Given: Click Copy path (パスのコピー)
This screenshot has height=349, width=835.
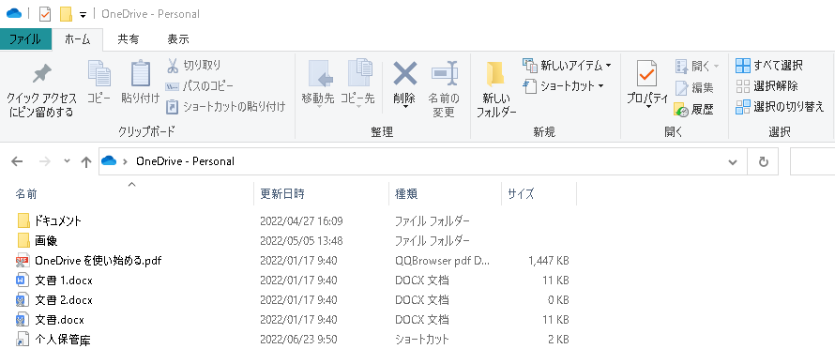Looking at the screenshot, I should coord(200,85).
